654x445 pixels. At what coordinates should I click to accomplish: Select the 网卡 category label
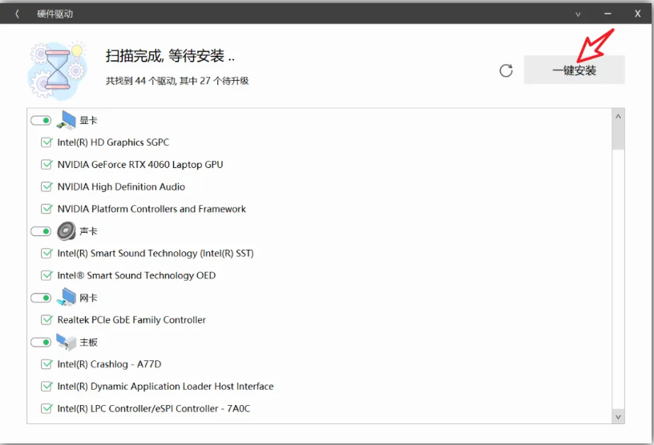[x=88, y=298]
